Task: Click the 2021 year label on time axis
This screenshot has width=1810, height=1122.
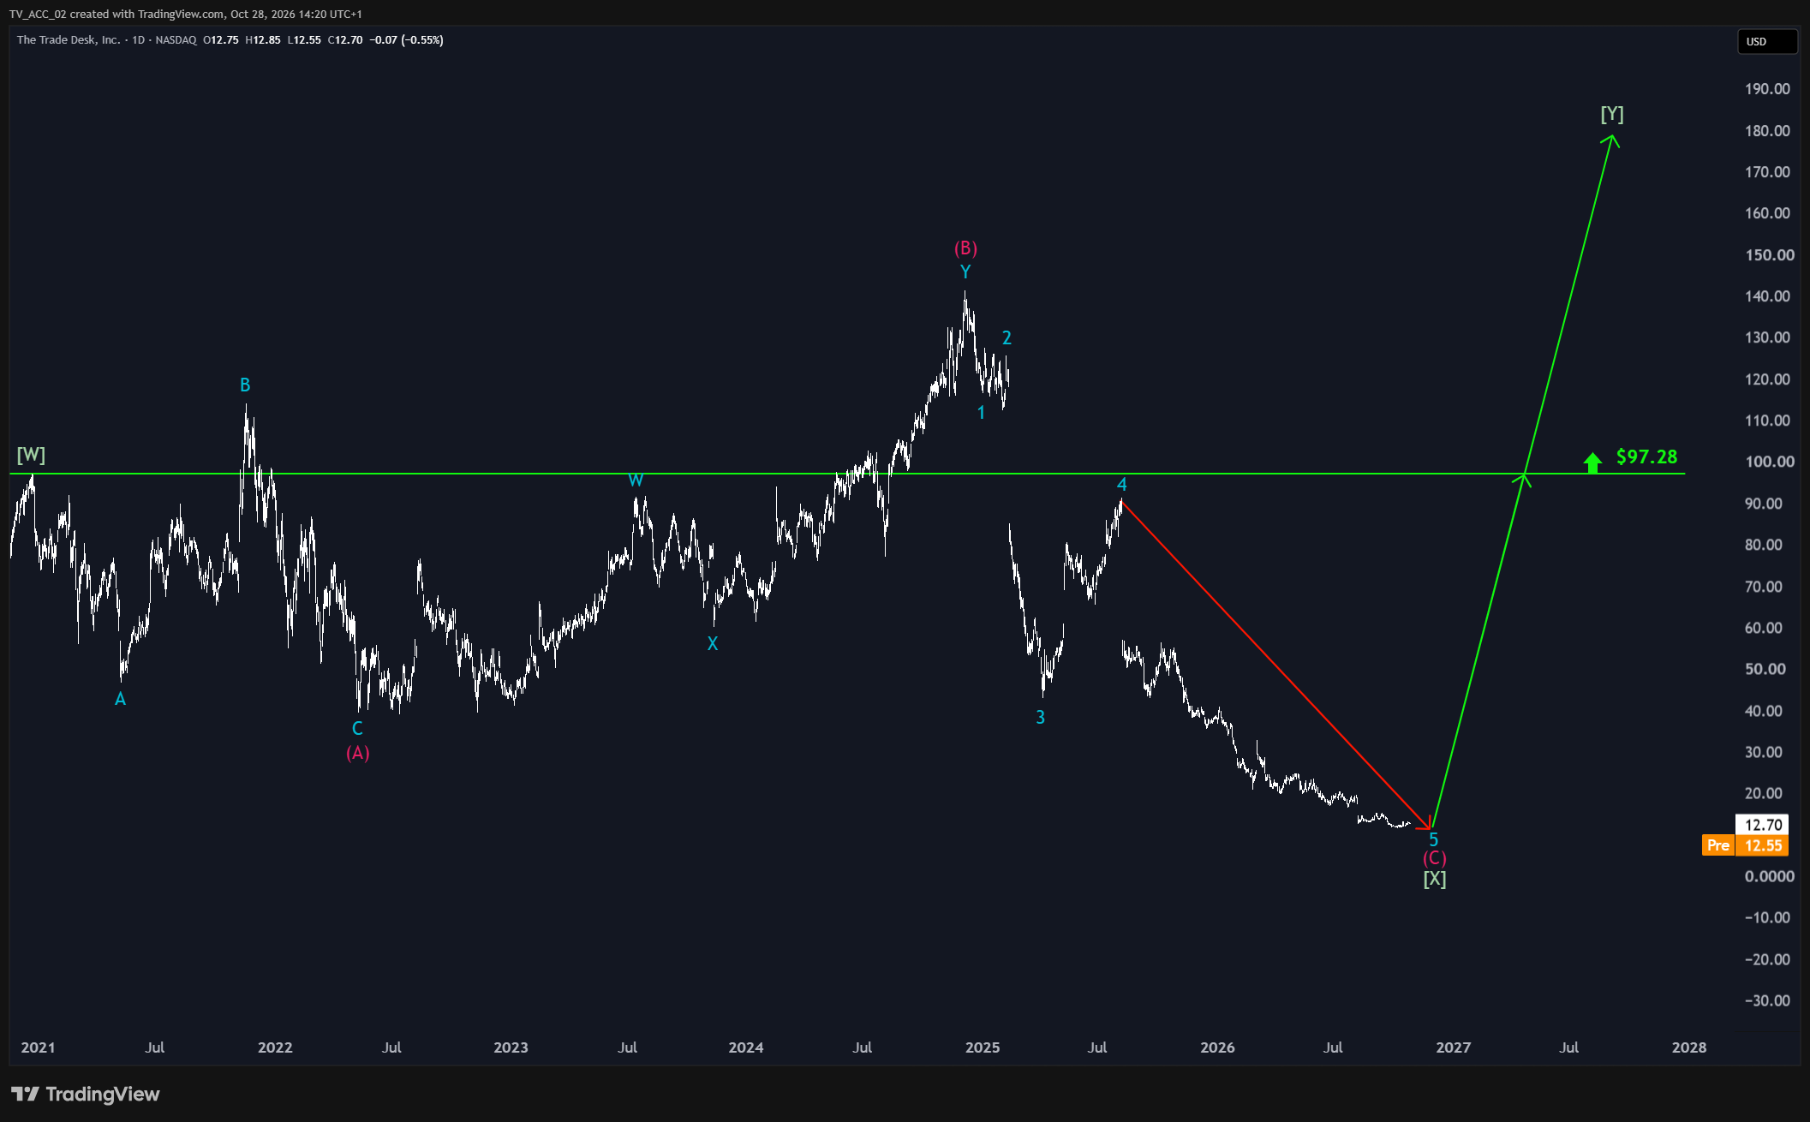Action: [x=38, y=1047]
